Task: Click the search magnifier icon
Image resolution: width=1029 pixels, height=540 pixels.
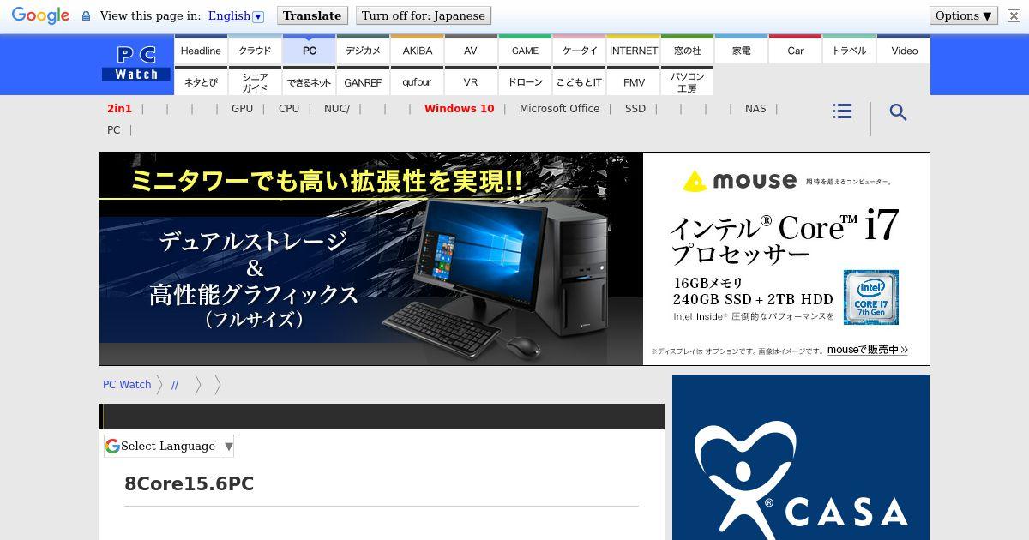Action: (x=898, y=112)
